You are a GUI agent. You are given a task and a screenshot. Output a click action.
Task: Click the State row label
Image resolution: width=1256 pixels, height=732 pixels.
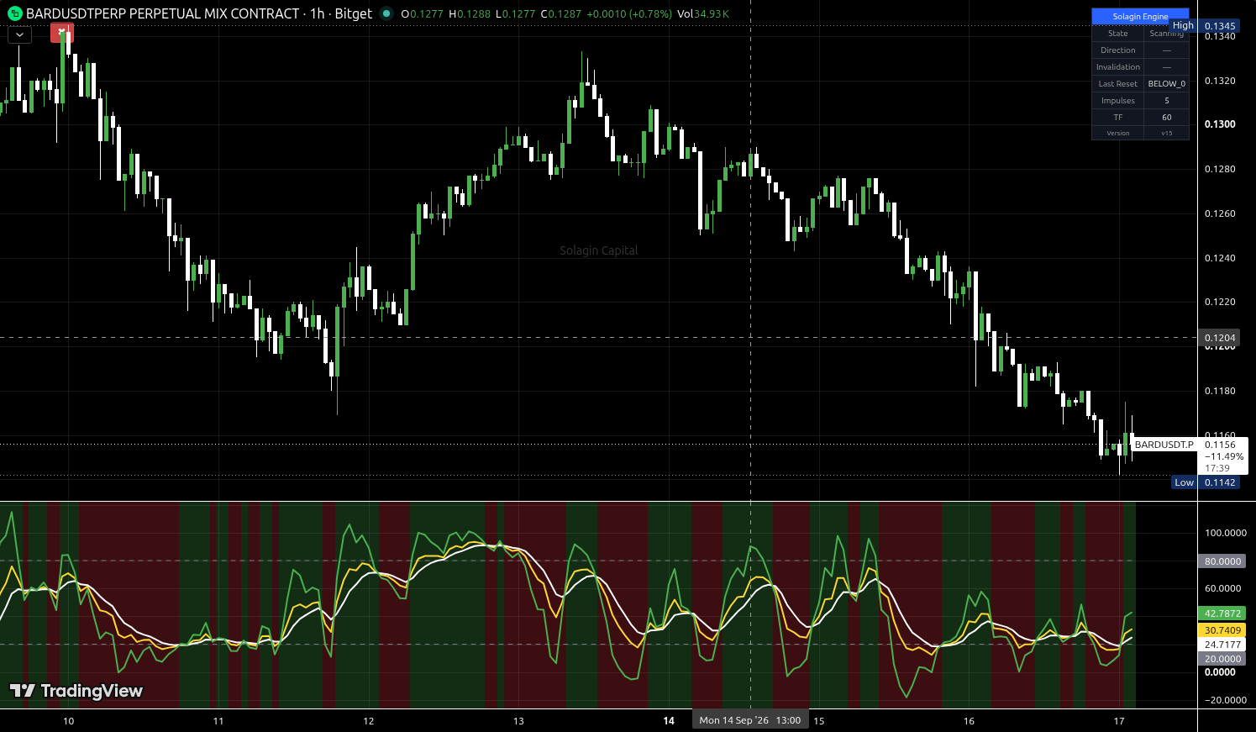pos(1117,34)
